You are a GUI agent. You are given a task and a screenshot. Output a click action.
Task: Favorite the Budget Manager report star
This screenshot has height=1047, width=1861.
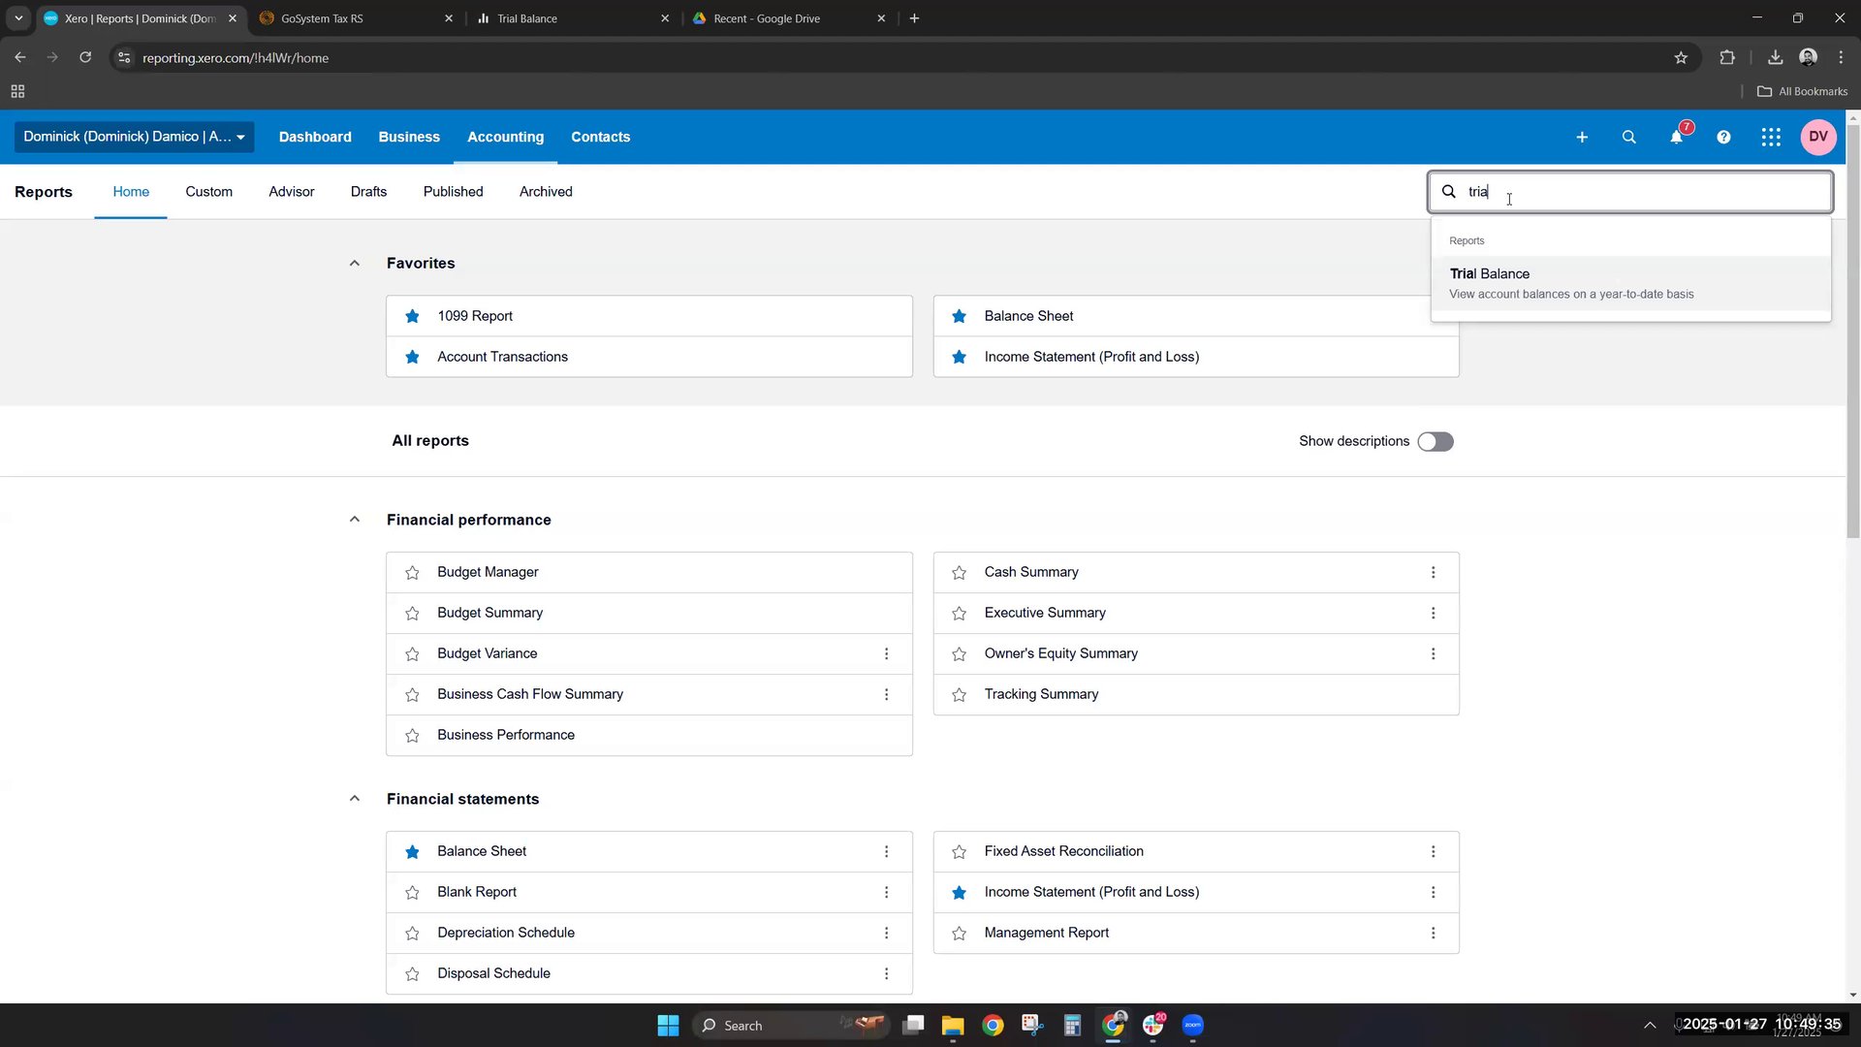click(x=412, y=573)
